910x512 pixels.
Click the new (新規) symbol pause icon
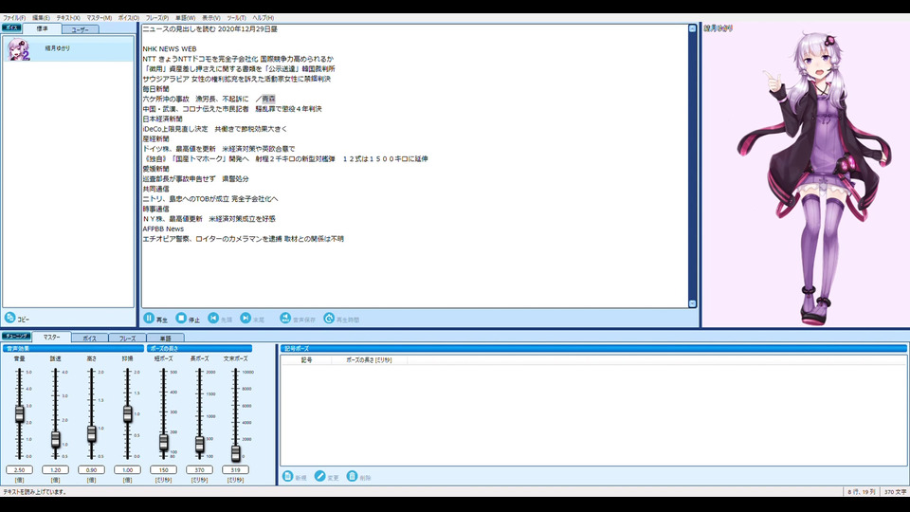tap(287, 476)
